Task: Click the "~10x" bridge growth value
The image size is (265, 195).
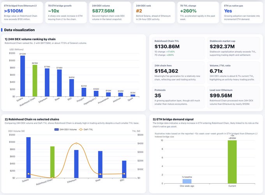Action: click(x=53, y=11)
